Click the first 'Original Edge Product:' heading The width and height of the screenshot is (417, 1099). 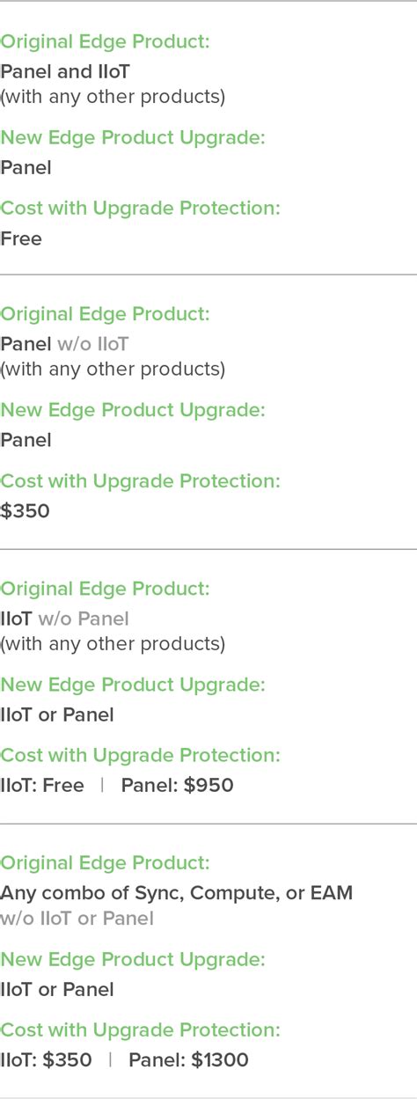click(x=105, y=41)
